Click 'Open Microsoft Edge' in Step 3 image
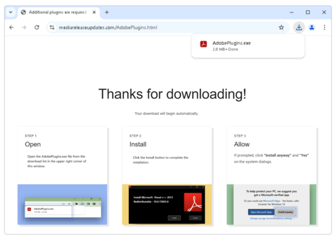 point(261,212)
